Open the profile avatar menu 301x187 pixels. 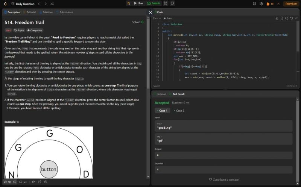pyautogui.click(x=278, y=4)
